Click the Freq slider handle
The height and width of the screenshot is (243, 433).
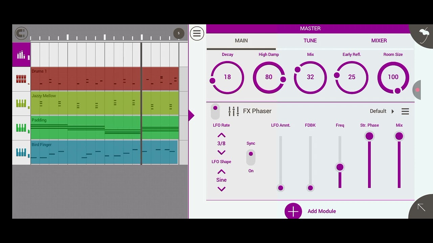[x=340, y=167]
